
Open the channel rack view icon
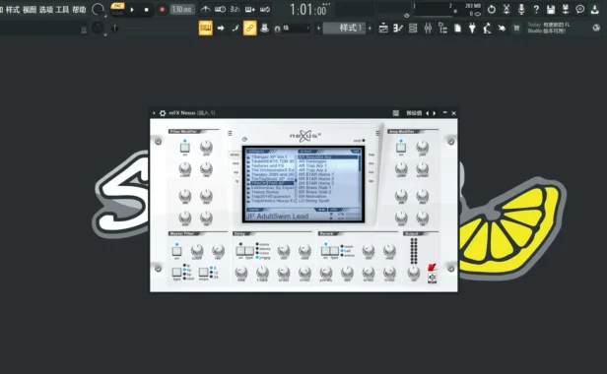(x=413, y=29)
